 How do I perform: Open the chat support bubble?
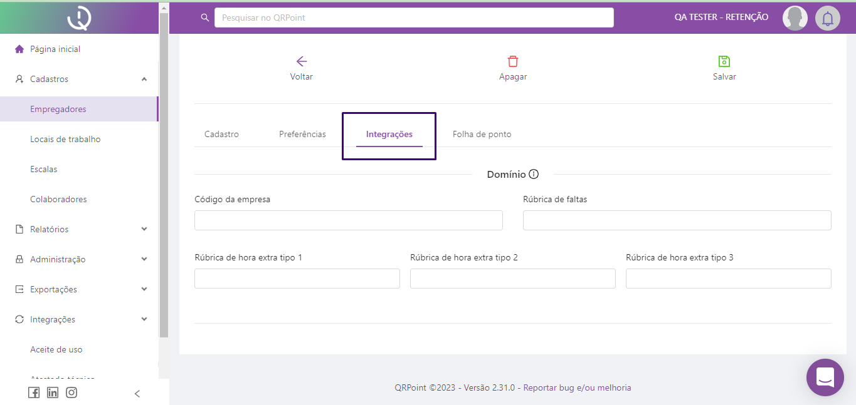(825, 377)
